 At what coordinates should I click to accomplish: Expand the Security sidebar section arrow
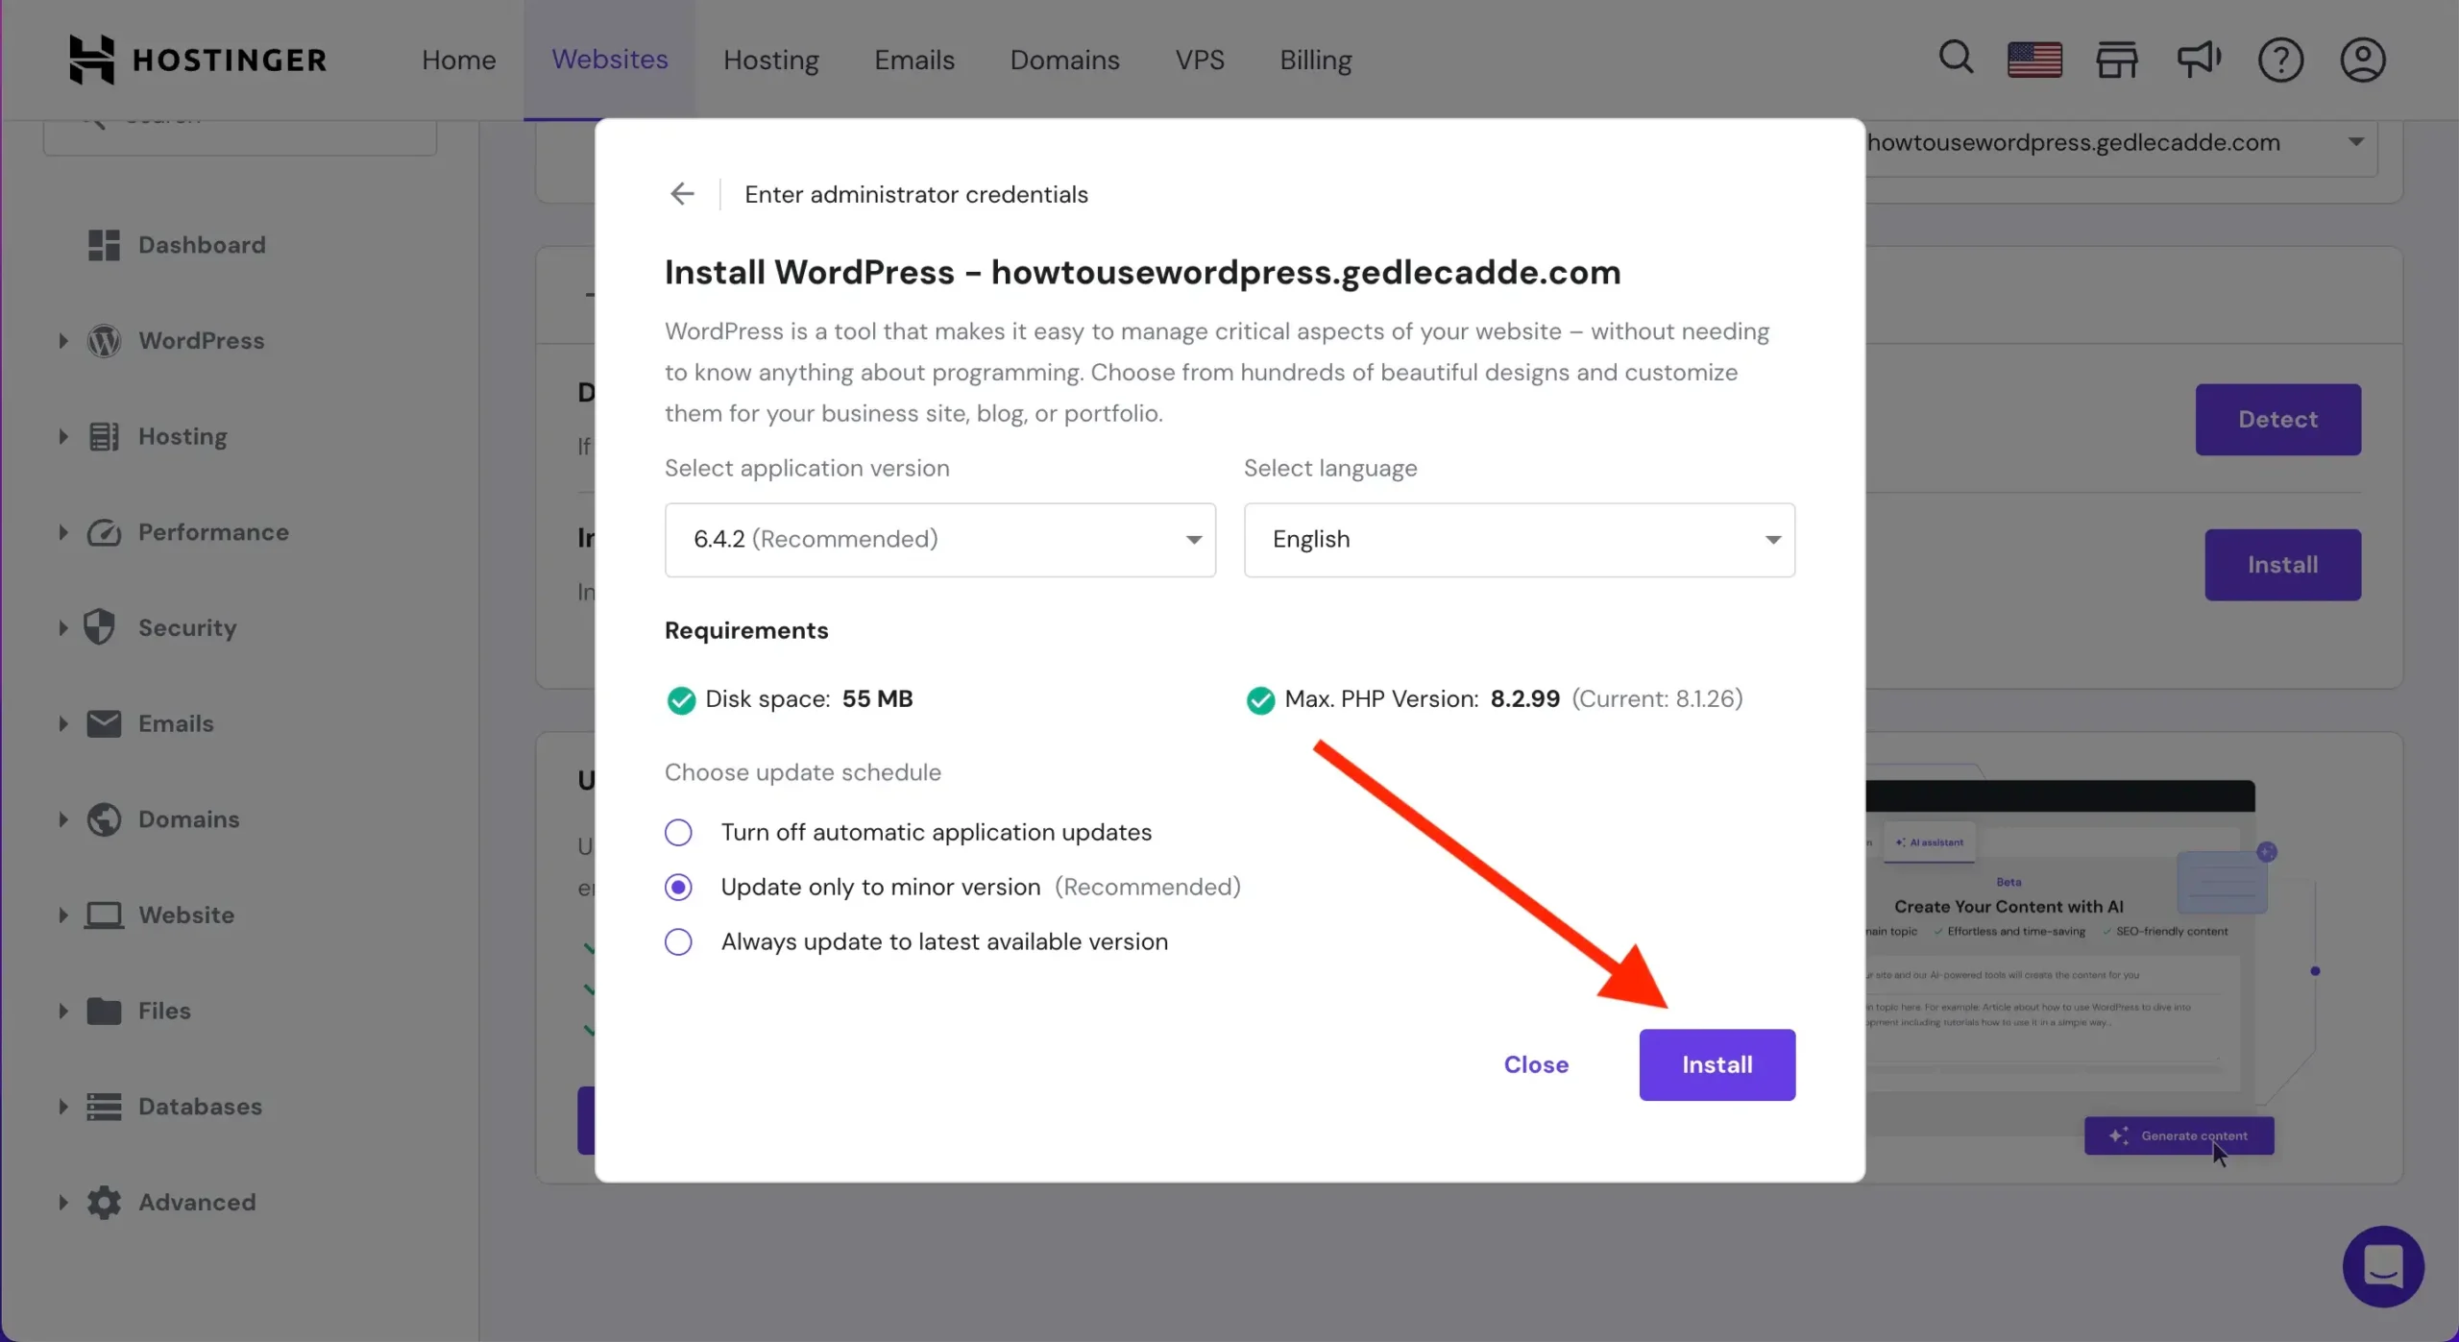point(63,628)
